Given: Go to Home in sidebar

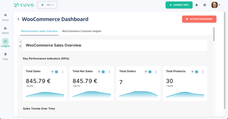Looking at the screenshot, I should [5, 17].
